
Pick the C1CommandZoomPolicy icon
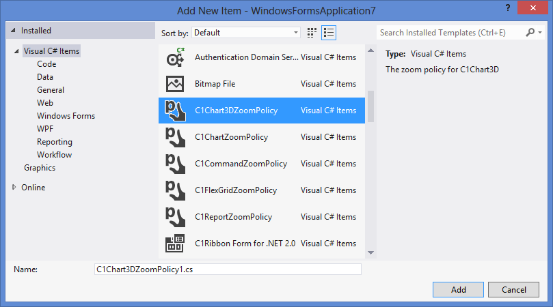176,164
